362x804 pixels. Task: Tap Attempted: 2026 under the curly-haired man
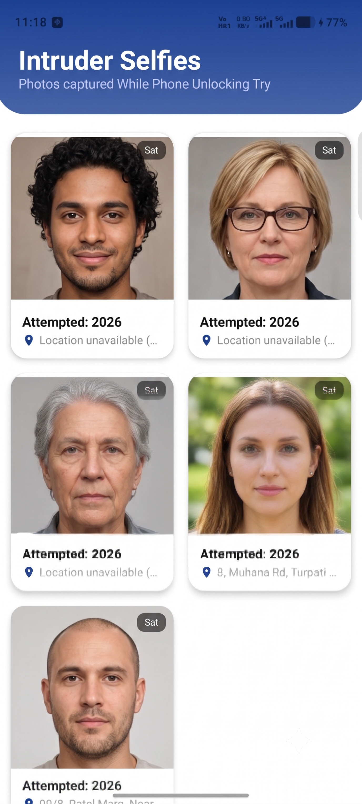(72, 322)
